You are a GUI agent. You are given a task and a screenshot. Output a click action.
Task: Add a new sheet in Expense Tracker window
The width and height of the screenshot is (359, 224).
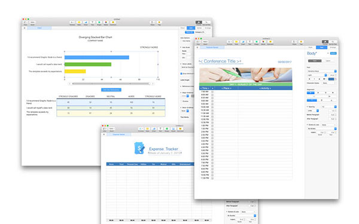104,134
